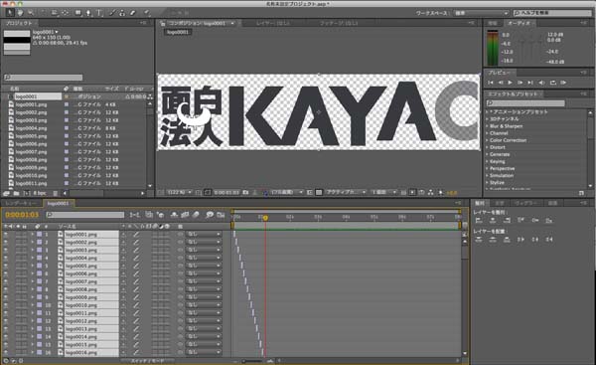The width and height of the screenshot is (596, 365).
Task: Toggle visibility of logo0010.png layer
Action: 5,305
